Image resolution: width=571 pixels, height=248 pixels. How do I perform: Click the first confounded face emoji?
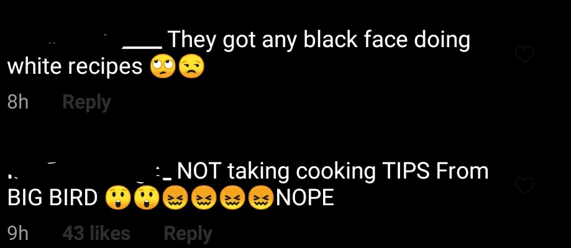pos(175,199)
